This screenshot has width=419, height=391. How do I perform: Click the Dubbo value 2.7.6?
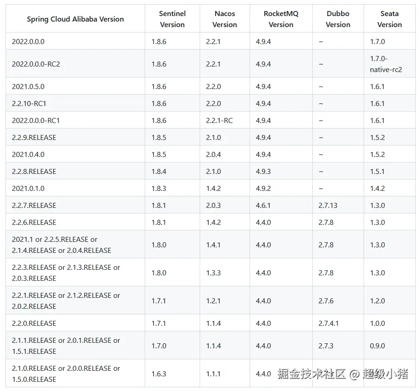(x=326, y=301)
